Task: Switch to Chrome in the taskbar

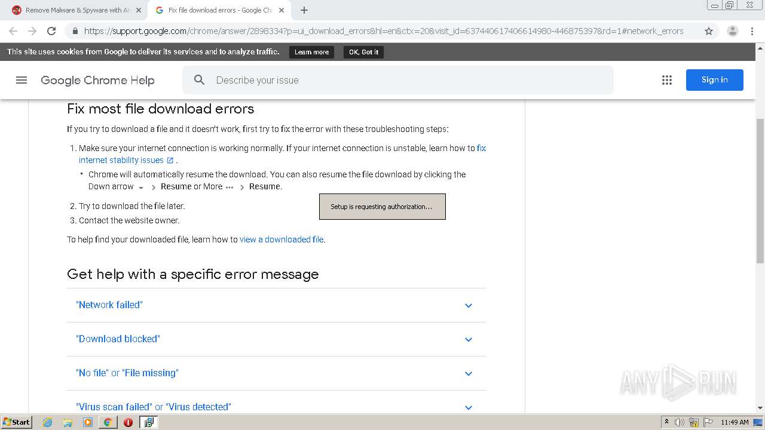Action: (x=108, y=422)
